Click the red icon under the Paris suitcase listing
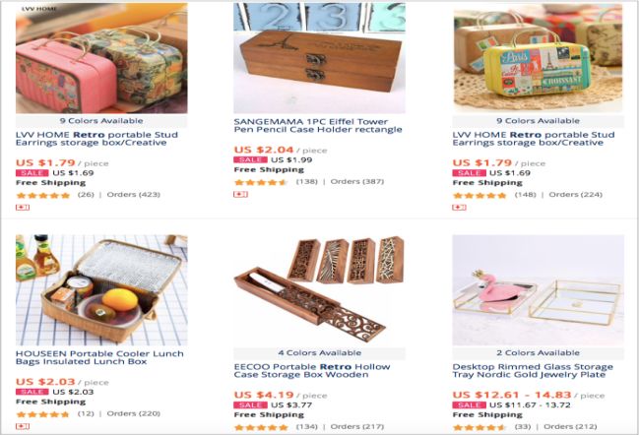This screenshot has width=639, height=435. click(459, 208)
